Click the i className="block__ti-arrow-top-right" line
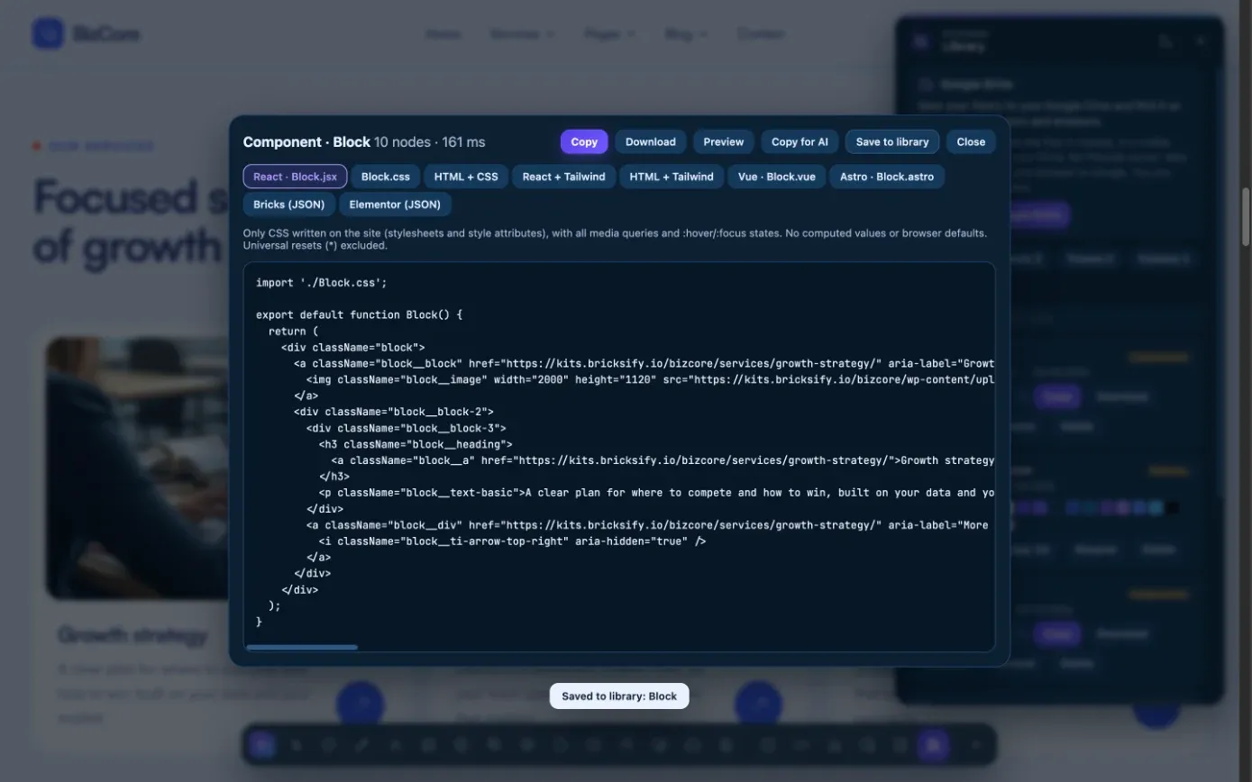The width and height of the screenshot is (1252, 782). click(x=512, y=541)
